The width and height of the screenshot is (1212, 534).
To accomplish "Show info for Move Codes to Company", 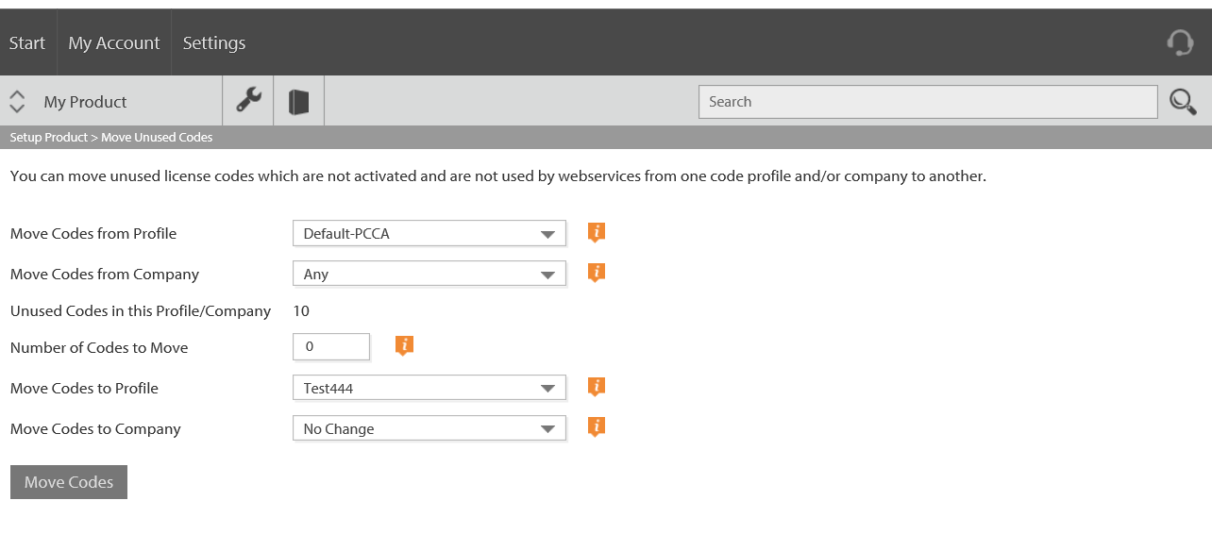I will click(x=596, y=427).
